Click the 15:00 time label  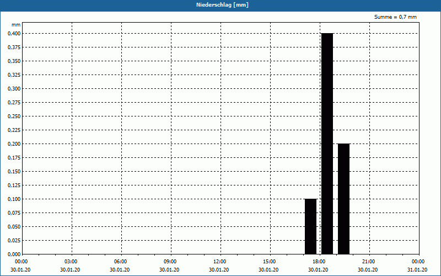pos(270,262)
